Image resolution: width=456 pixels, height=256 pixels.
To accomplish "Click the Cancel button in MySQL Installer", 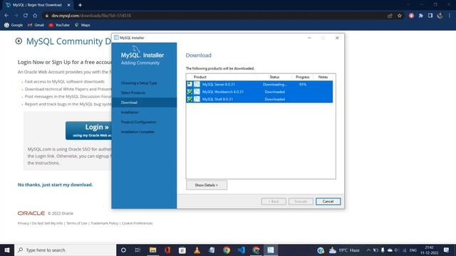I will (328, 201).
